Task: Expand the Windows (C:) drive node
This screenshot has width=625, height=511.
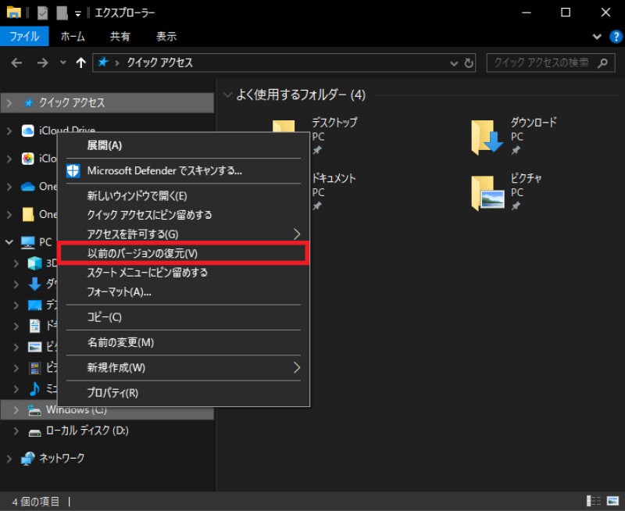Action: click(x=16, y=409)
